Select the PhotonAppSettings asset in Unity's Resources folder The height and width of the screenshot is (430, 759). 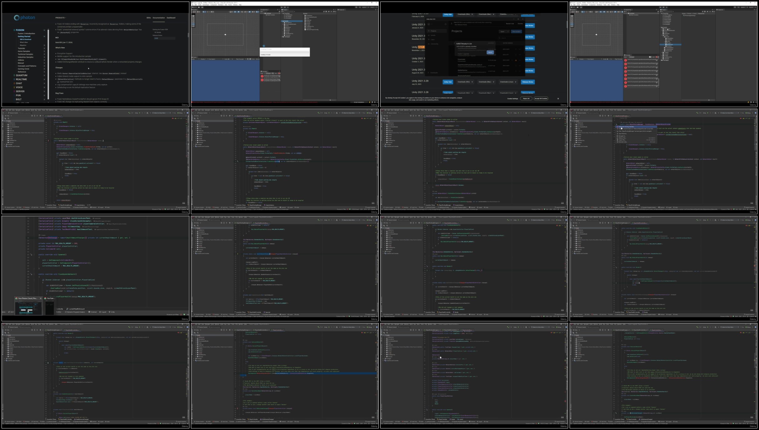coord(690,16)
